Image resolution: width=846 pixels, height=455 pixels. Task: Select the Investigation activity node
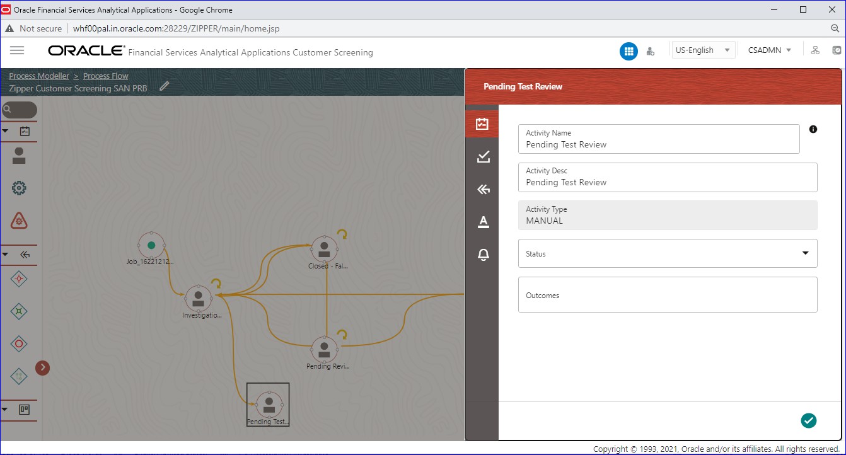pos(199,297)
